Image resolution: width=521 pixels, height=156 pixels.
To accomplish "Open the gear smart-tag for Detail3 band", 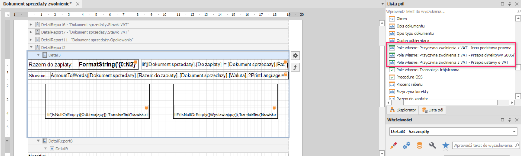I will 295,56.
